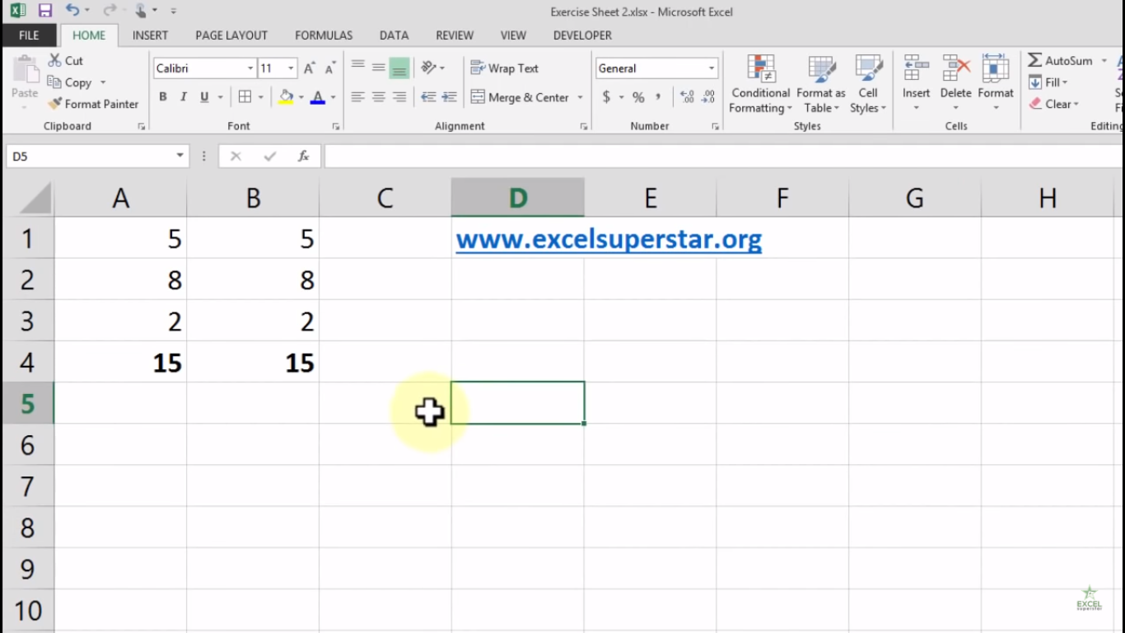Select column D header
The image size is (1125, 633).
[517, 198]
